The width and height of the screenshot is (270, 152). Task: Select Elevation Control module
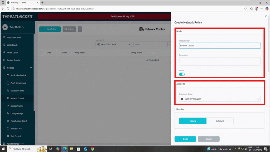17,91
